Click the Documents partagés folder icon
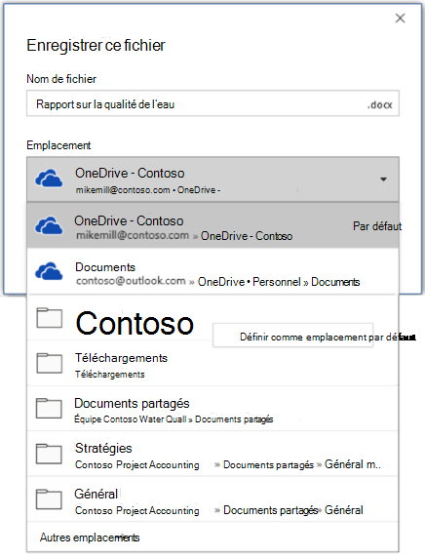Screen dimensions: 425x558 click(x=49, y=408)
